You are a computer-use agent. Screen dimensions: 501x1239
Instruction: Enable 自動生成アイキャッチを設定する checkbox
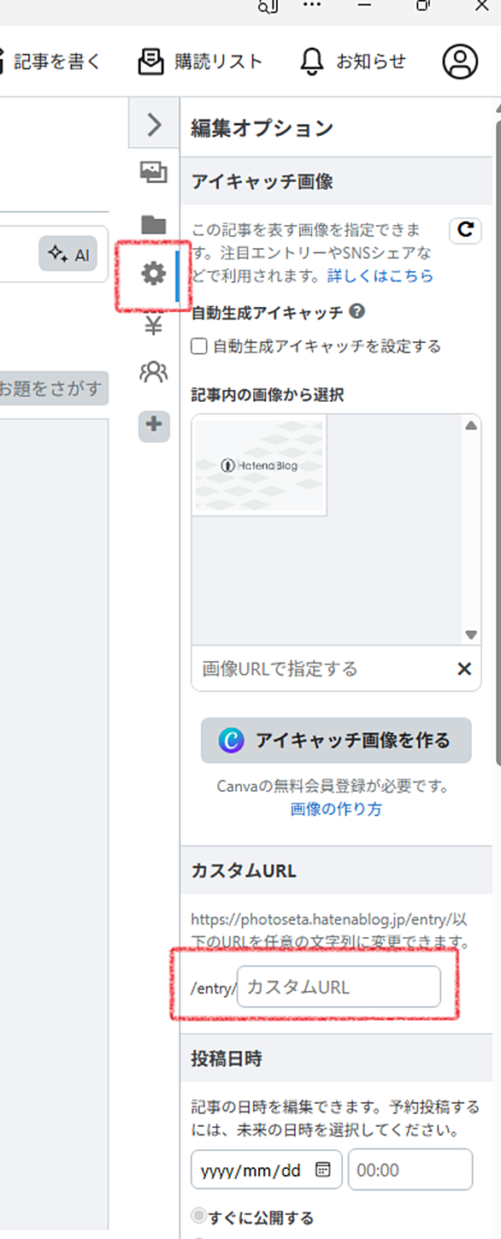(199, 346)
